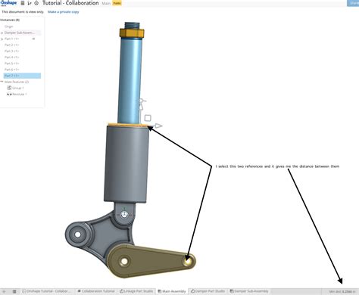Switch to the Linkage Part Studio tab
The image size is (359, 295).
136,291
